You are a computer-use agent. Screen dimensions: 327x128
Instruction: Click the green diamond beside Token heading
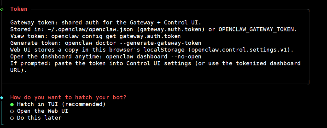(2, 9)
